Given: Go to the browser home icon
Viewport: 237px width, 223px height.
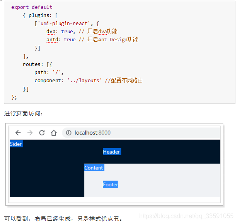Looking at the screenshot, I should pos(54,133).
